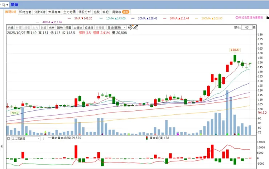Open chart settings gear icon
Viewport: 269px width, 169px height.
click(130, 27)
